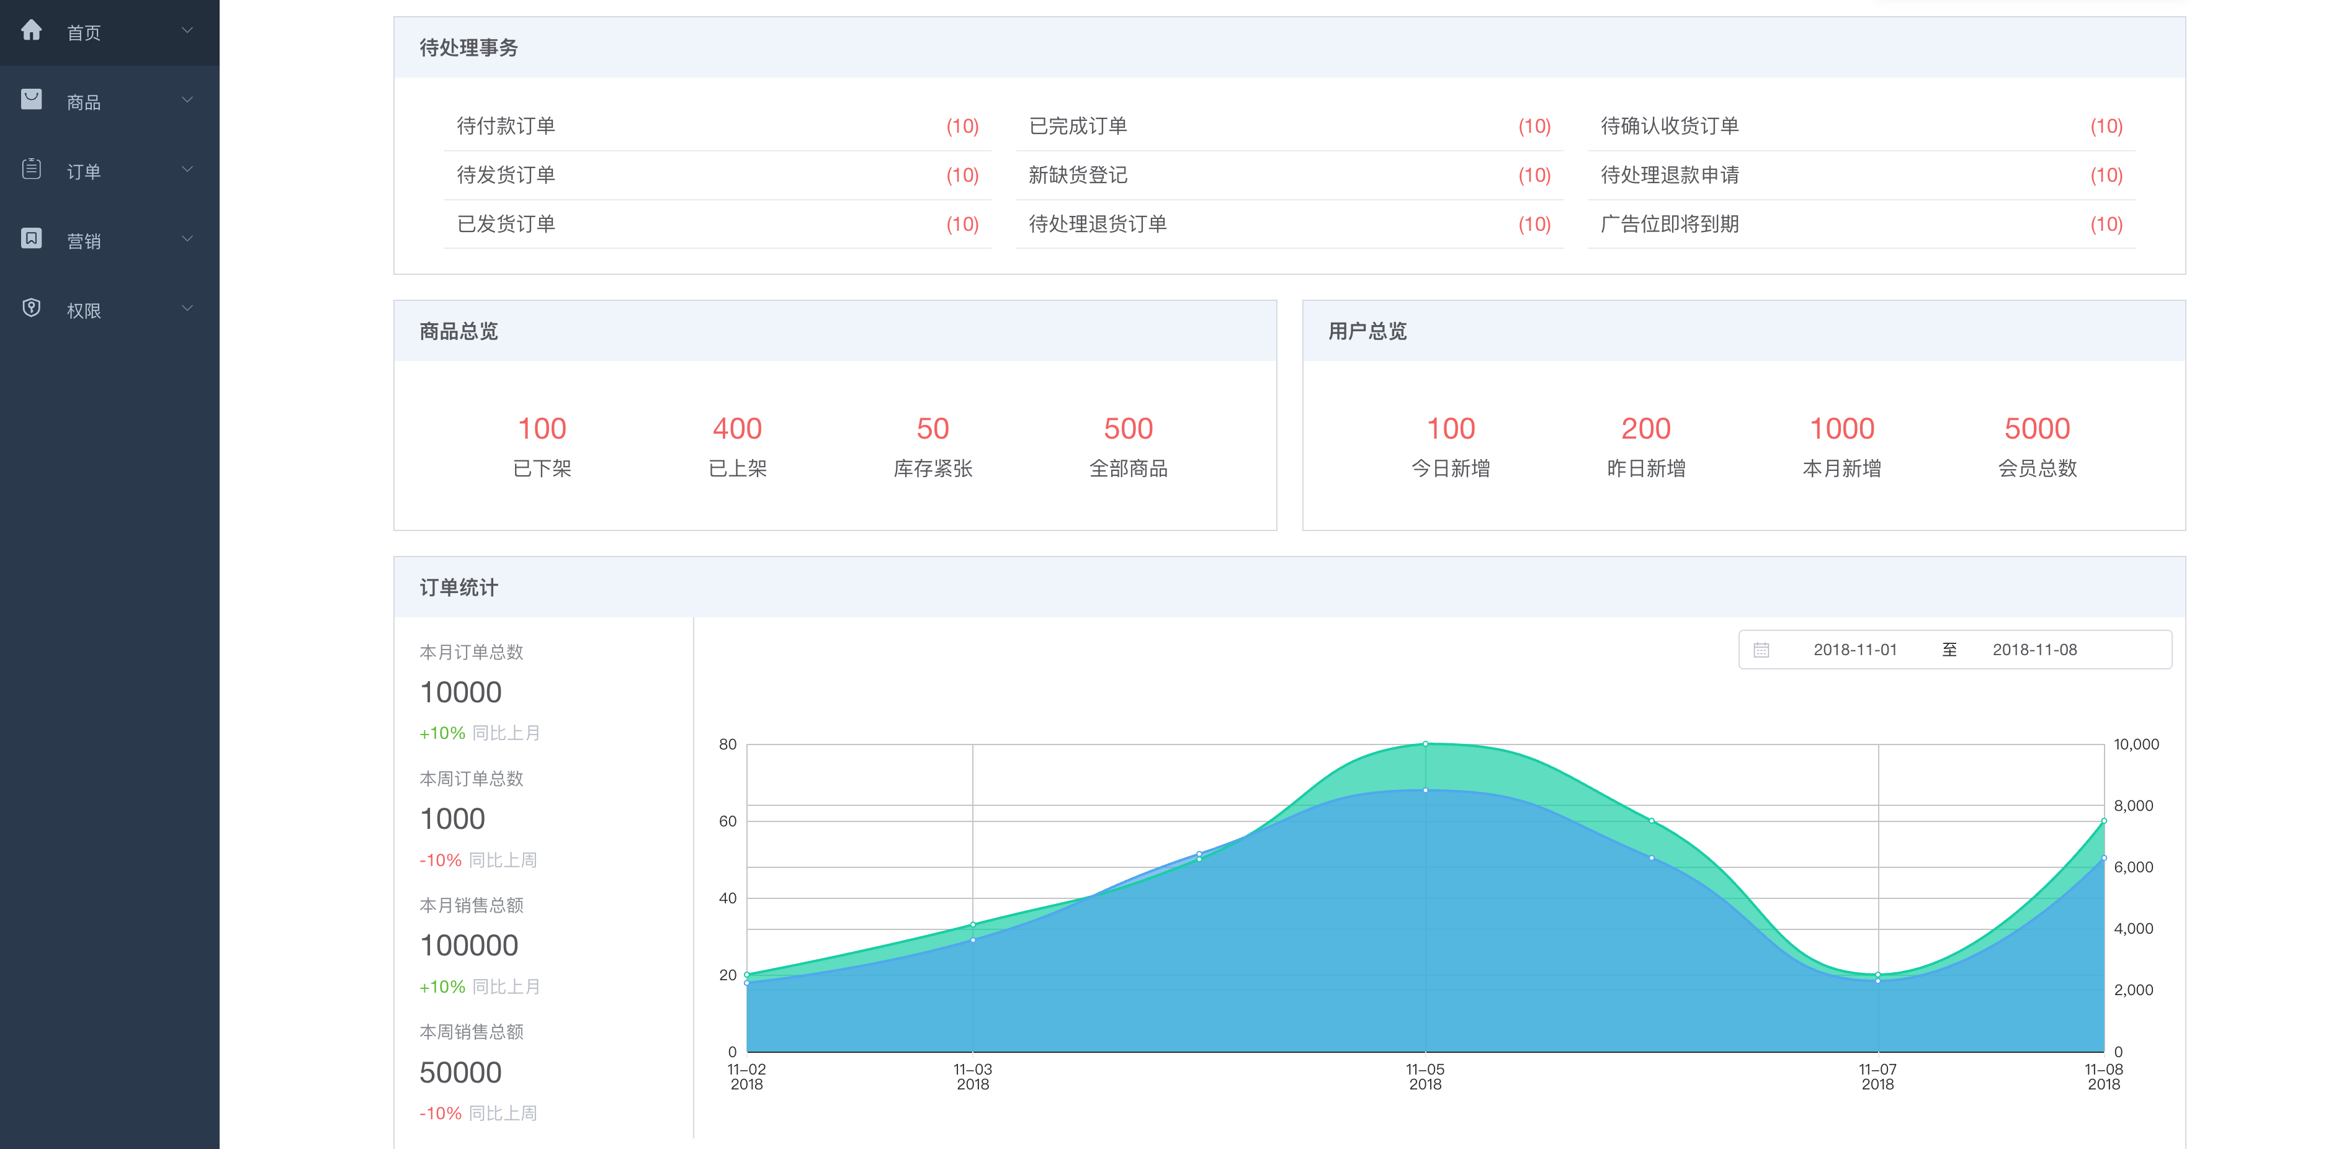Click the 5000 会员总数 user count
Viewport: 2349px width, 1149px height.
(2037, 429)
